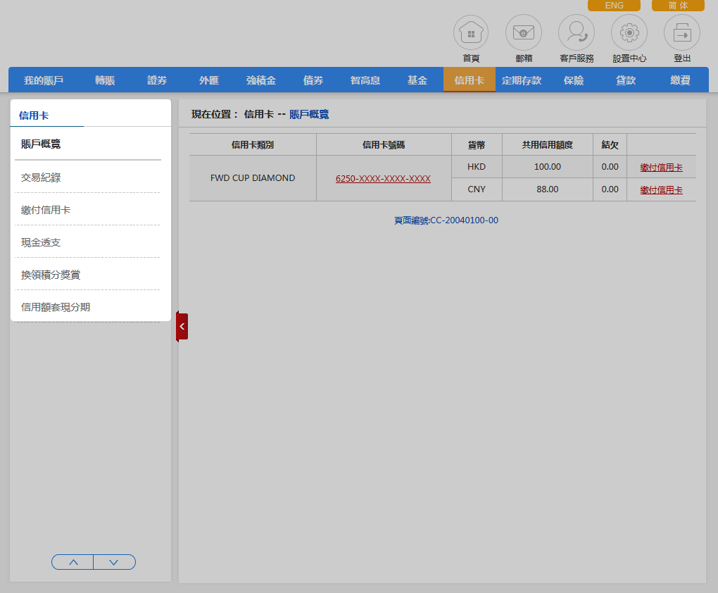Go to the Securities (證券) tab
The height and width of the screenshot is (593, 718).
coord(157,80)
